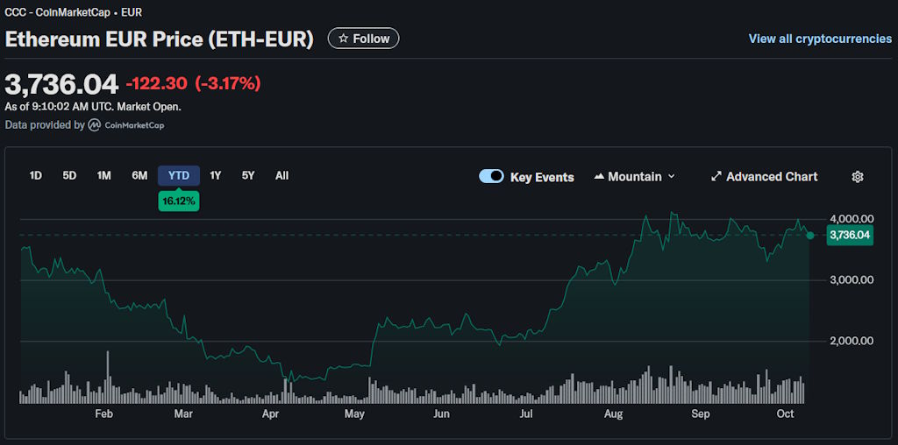Click the current price marker 3,736.04
Viewport: 898px width, 445px height.
[x=849, y=235]
